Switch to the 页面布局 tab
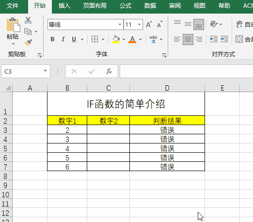Screen dimensions: 253x222 [x=95, y=6]
